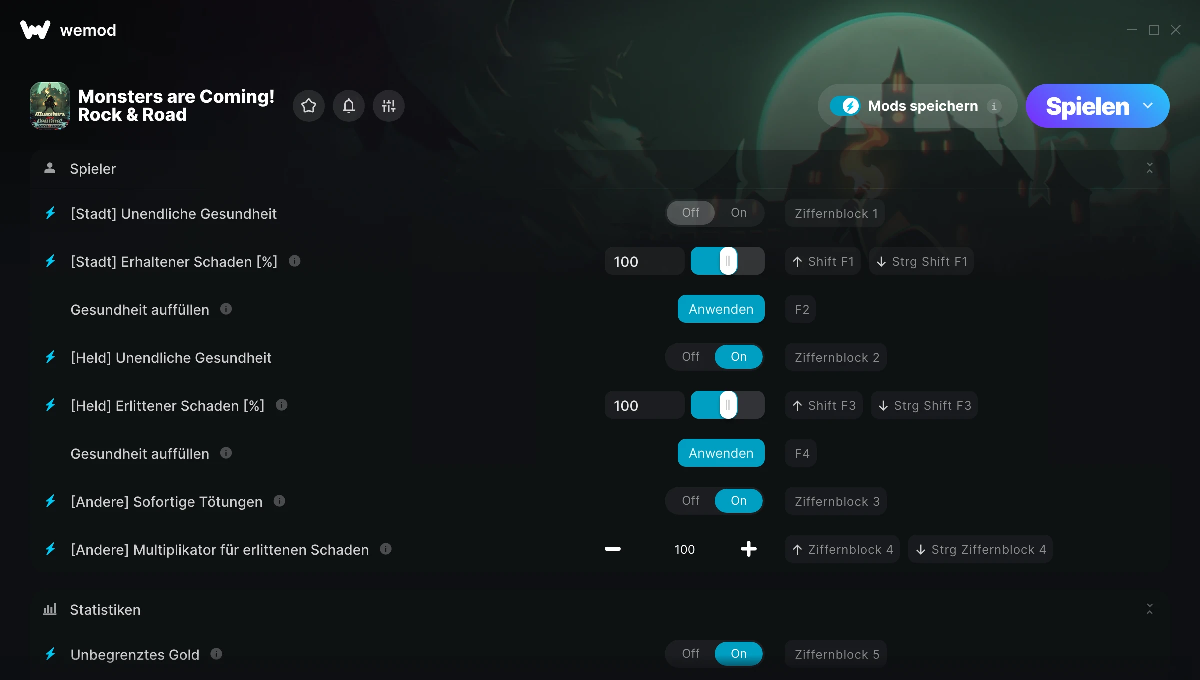Screen dimensions: 1200x680
Task: Open notifications bell icon
Action: pyautogui.click(x=349, y=106)
